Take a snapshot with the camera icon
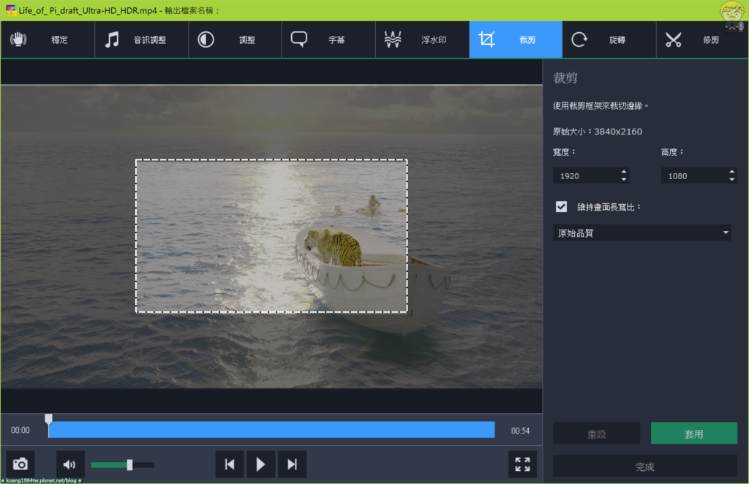The height and width of the screenshot is (484, 749). point(20,464)
